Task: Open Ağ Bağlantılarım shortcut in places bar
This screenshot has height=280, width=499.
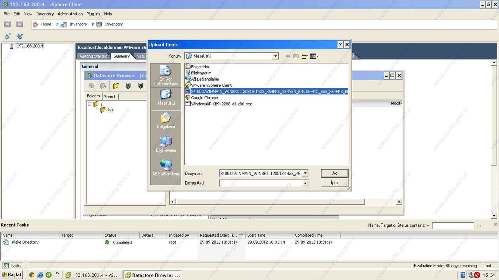Action: coord(166,168)
